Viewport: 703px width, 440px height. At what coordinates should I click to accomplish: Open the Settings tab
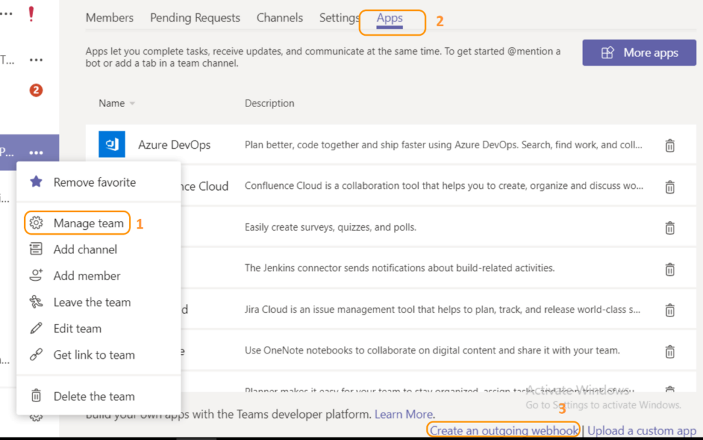click(339, 18)
